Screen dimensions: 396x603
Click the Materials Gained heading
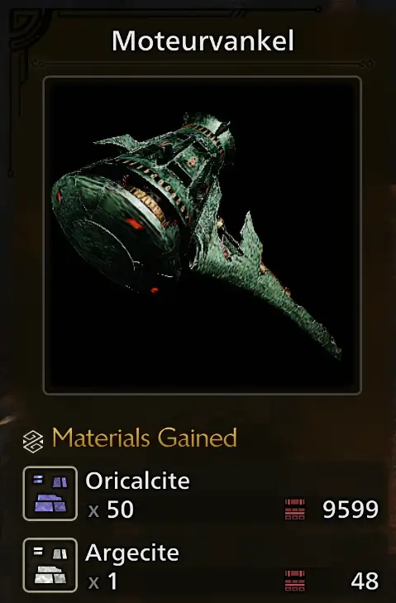pyautogui.click(x=145, y=438)
